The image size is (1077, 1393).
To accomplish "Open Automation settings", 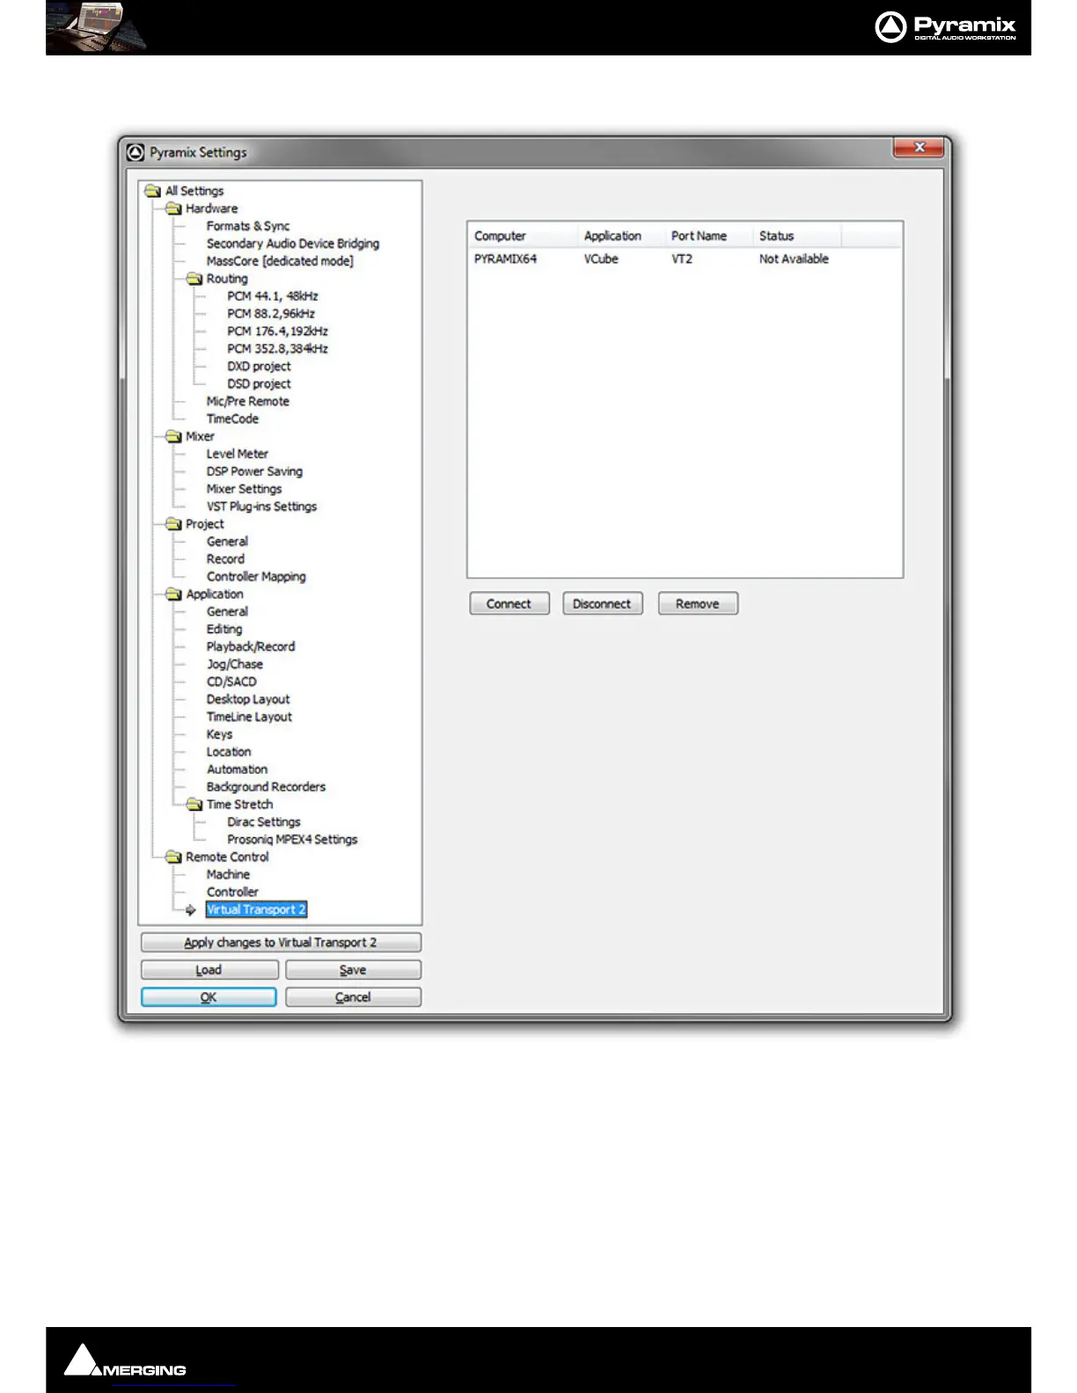I will pyautogui.click(x=238, y=769).
